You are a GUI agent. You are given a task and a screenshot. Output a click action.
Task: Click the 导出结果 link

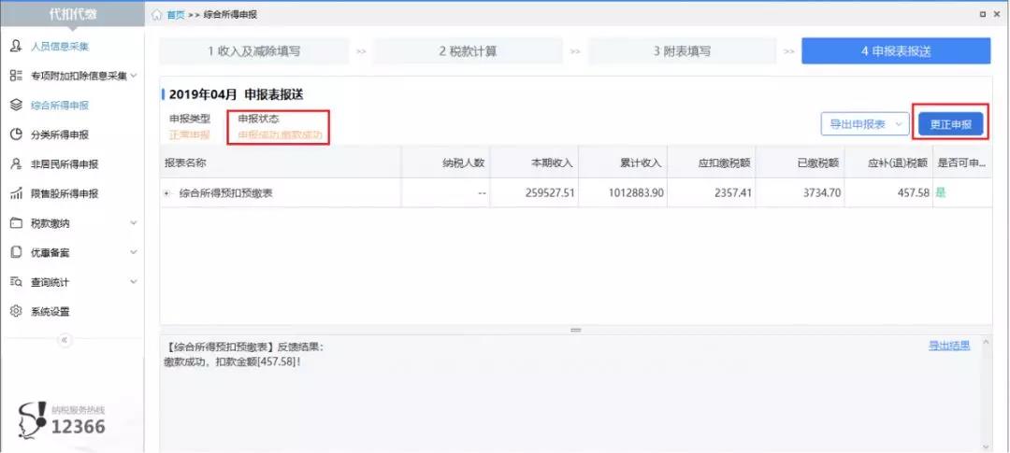click(948, 346)
